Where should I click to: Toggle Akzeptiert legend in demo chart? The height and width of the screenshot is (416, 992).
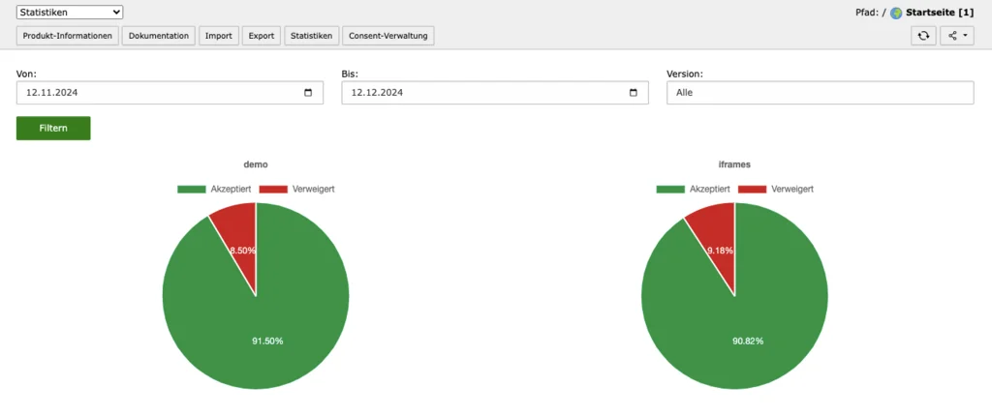(216, 189)
